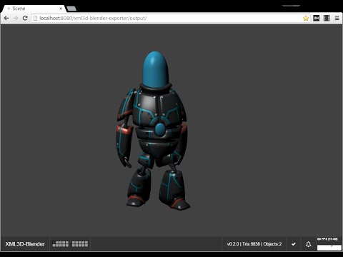The width and height of the screenshot is (343, 257).
Task: Click the XML3D-Blender title label
Action: tap(25, 244)
